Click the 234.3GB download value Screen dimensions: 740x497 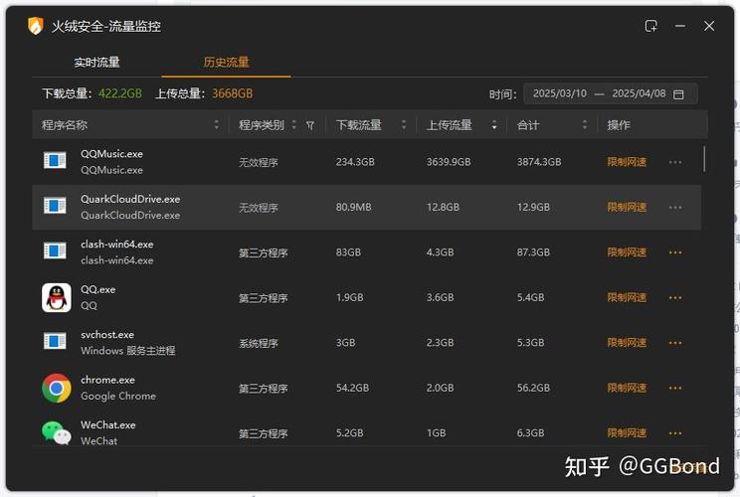point(355,162)
